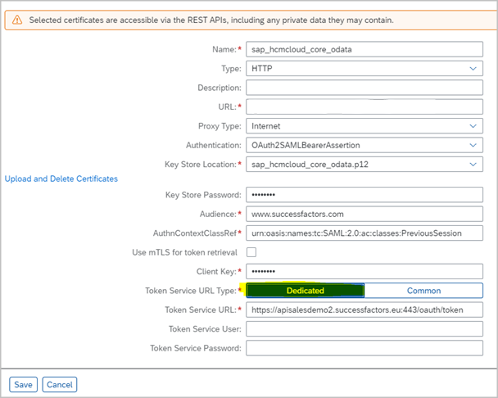Click the Token Service Password field
This screenshot has height=398, width=498.
pyautogui.click(x=364, y=348)
